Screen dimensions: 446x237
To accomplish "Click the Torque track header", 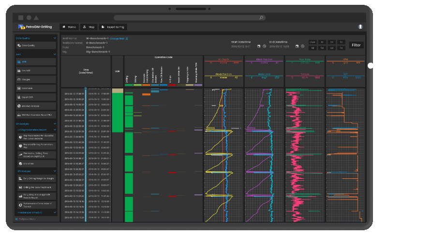I will point(305,75).
